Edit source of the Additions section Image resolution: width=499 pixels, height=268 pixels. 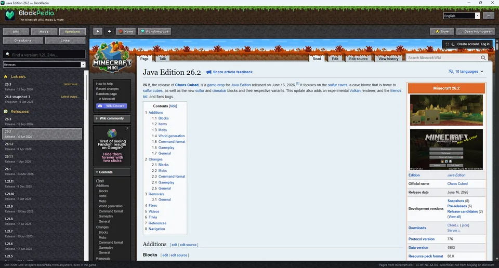[x=188, y=245]
